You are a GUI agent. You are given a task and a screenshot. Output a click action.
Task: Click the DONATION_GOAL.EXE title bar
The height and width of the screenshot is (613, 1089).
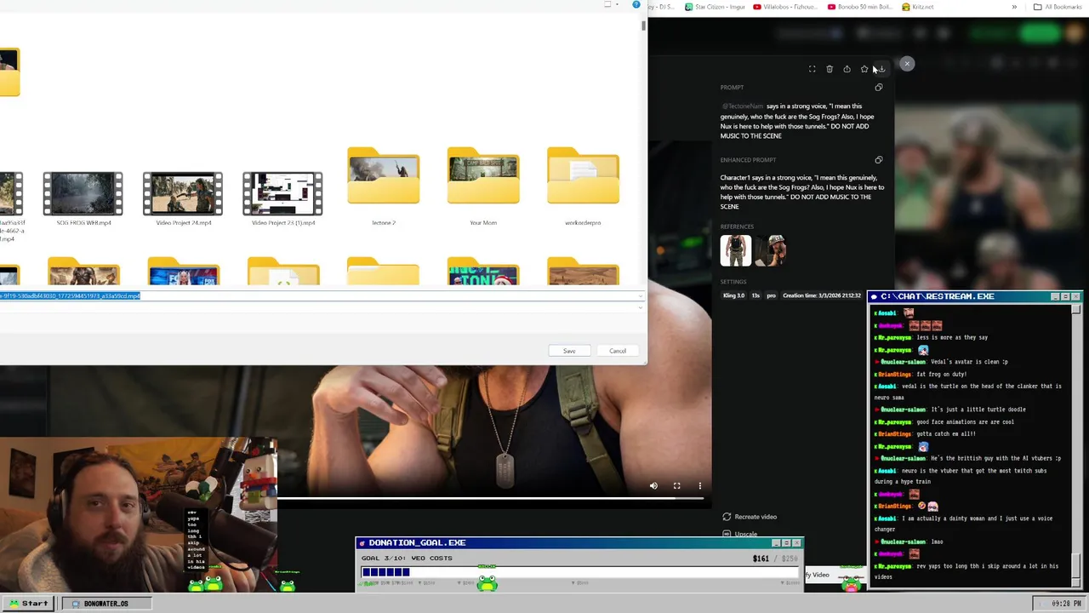579,542
